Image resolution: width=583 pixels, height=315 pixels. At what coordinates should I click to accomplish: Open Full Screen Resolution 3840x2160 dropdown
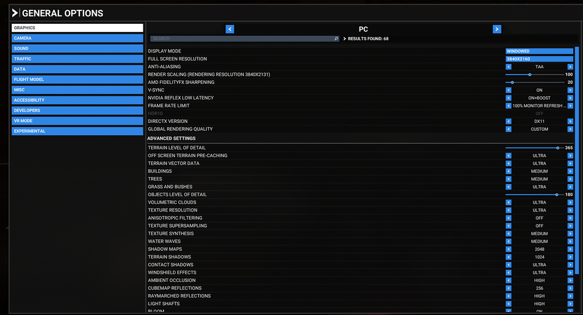pyautogui.click(x=539, y=59)
